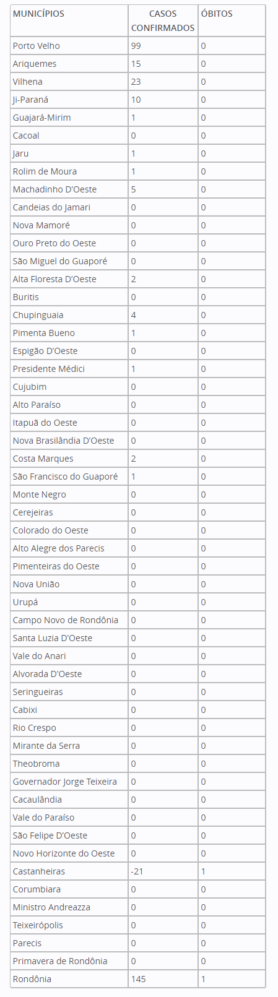Click the 99 confirmed cases cell
This screenshot has height=997, width=278.
136,46
